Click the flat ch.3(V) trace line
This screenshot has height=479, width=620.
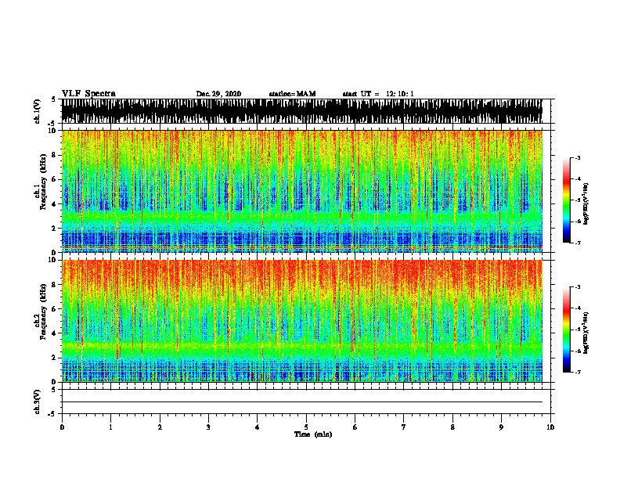302,402
